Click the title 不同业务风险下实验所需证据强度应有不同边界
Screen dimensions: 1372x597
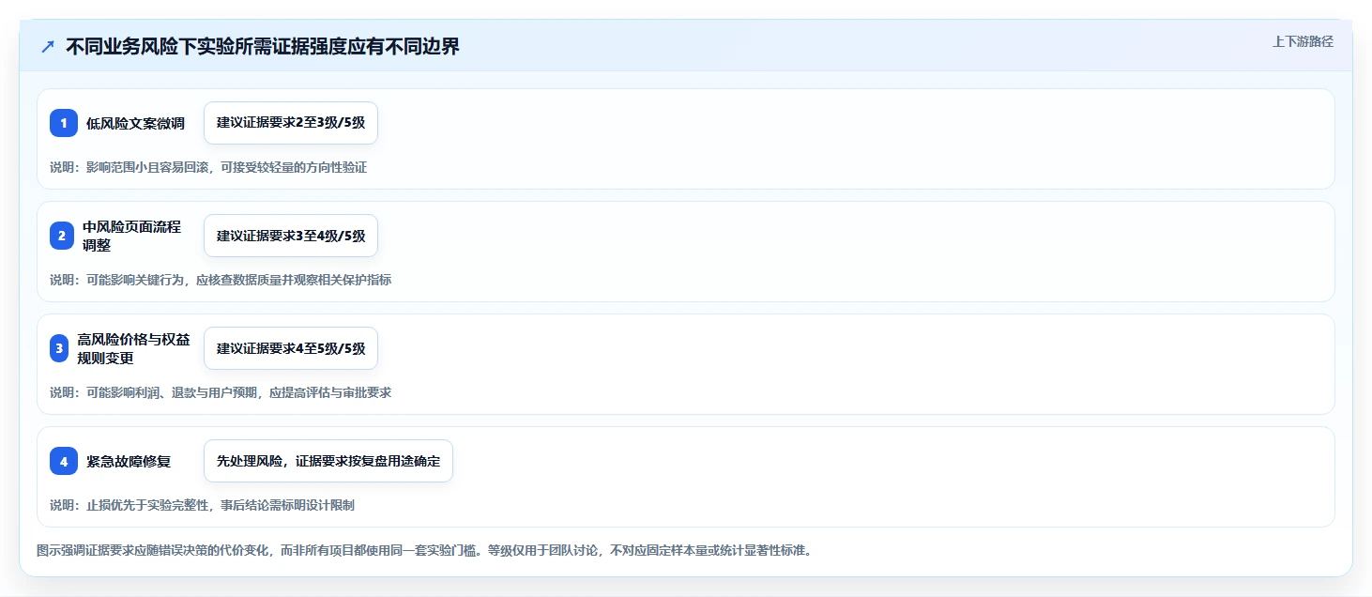[x=263, y=46]
